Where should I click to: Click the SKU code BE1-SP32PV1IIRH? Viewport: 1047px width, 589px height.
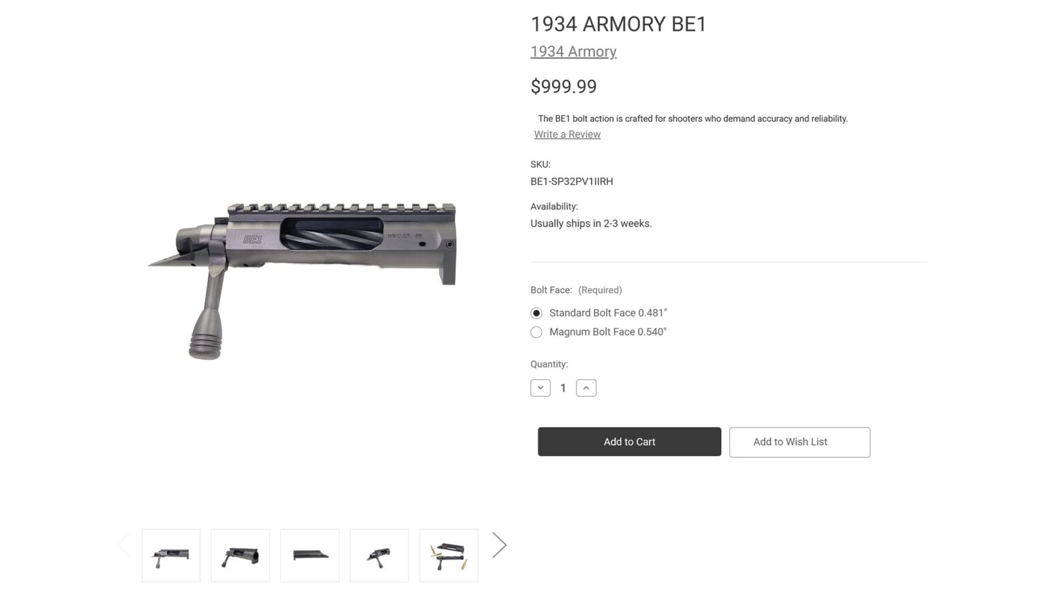(571, 181)
